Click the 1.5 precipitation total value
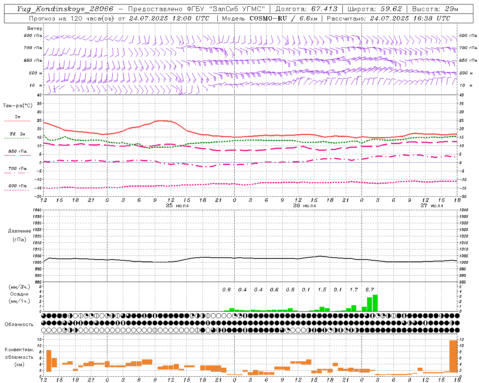This screenshot has height=383, width=479. [322, 289]
